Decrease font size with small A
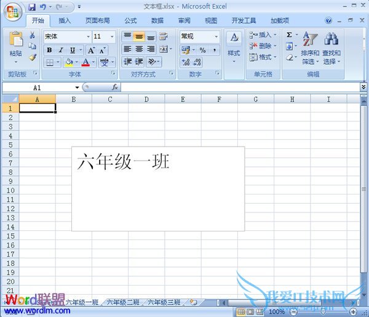The width and height of the screenshot is (369, 317). [102, 50]
